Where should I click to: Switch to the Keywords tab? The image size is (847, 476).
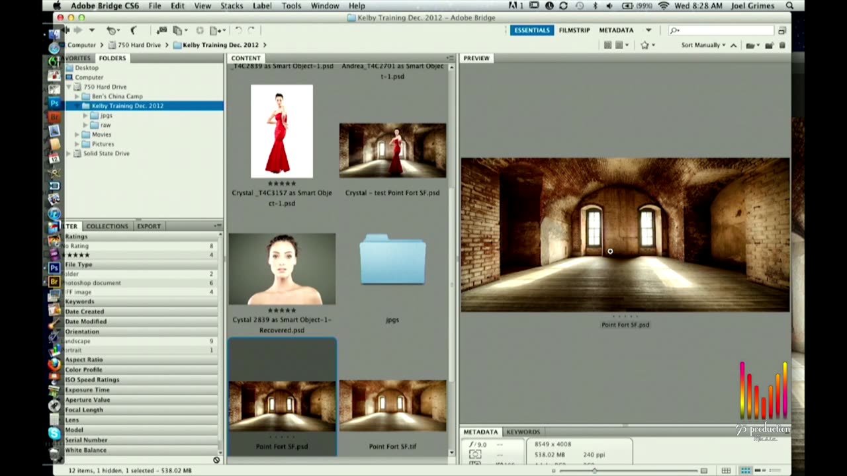point(523,432)
